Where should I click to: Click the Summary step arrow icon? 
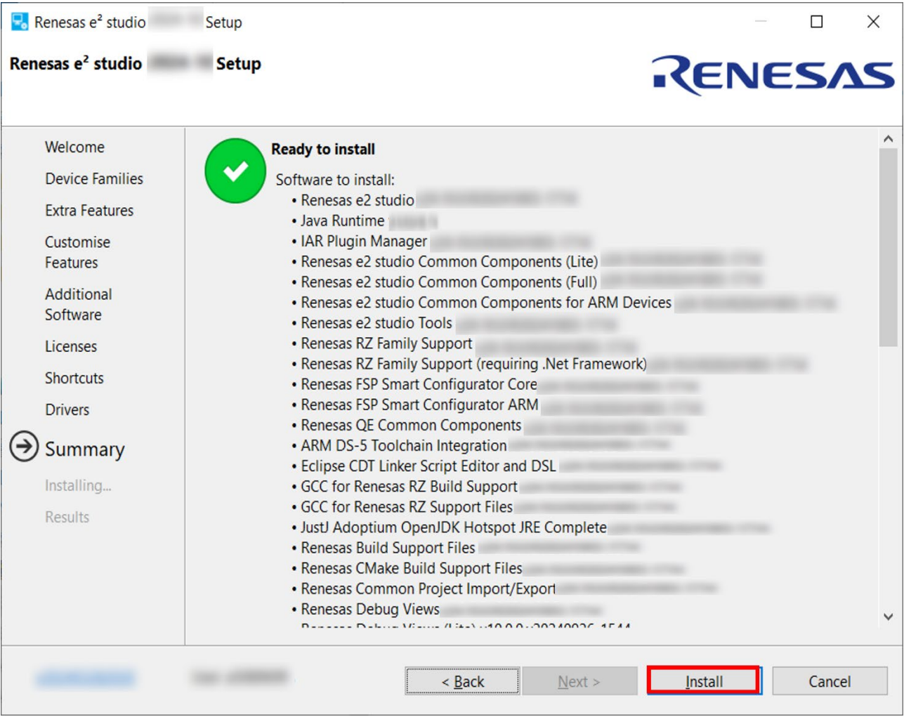(24, 447)
